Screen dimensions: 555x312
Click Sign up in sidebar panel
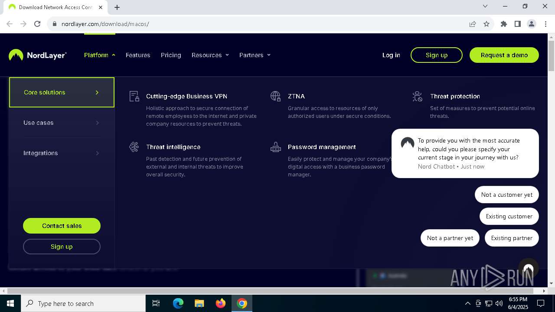point(62,247)
